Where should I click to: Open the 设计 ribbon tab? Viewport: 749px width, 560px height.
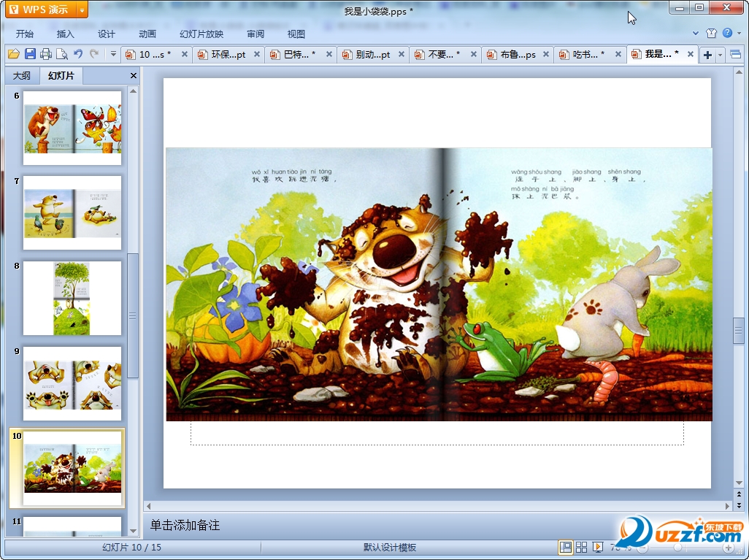pyautogui.click(x=106, y=34)
